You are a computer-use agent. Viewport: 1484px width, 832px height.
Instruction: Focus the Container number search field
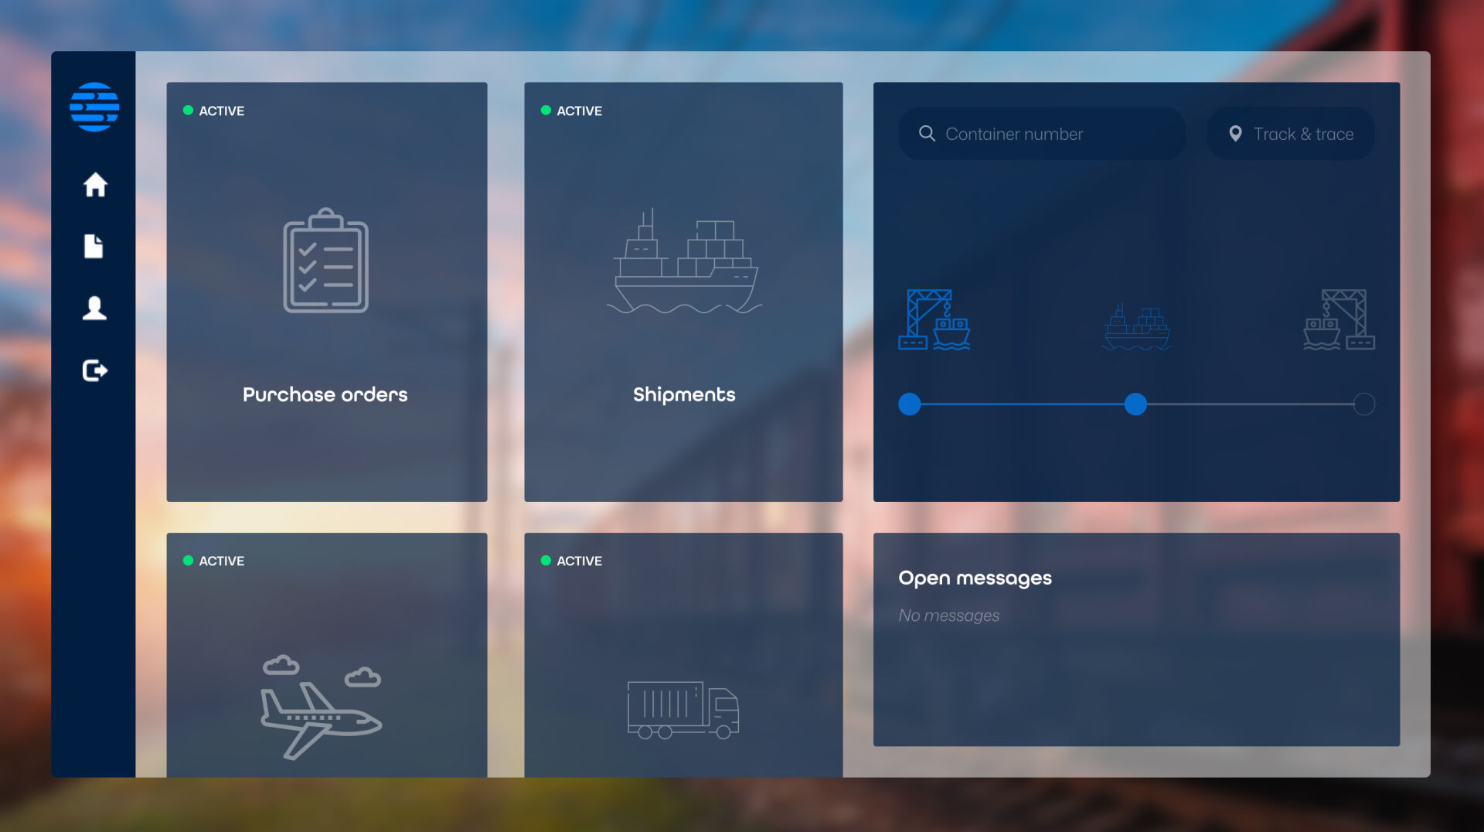(x=1042, y=134)
